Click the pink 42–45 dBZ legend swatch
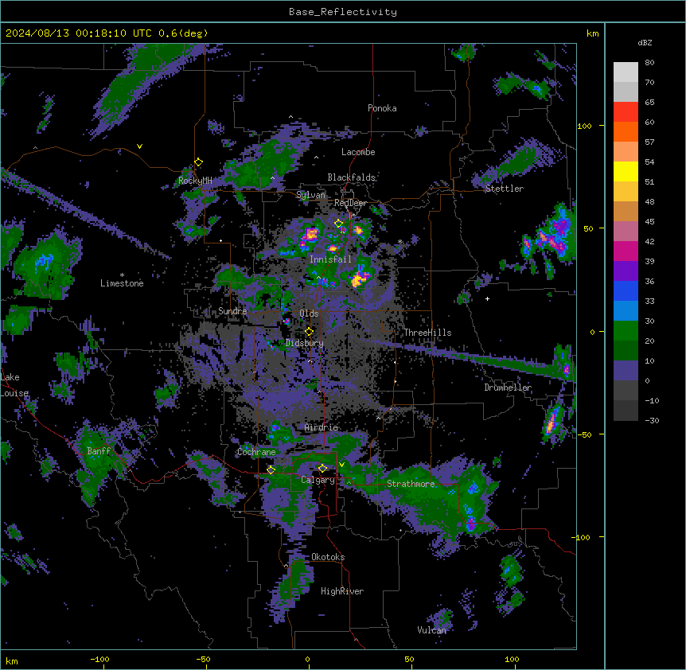The image size is (686, 670). pyautogui.click(x=626, y=232)
